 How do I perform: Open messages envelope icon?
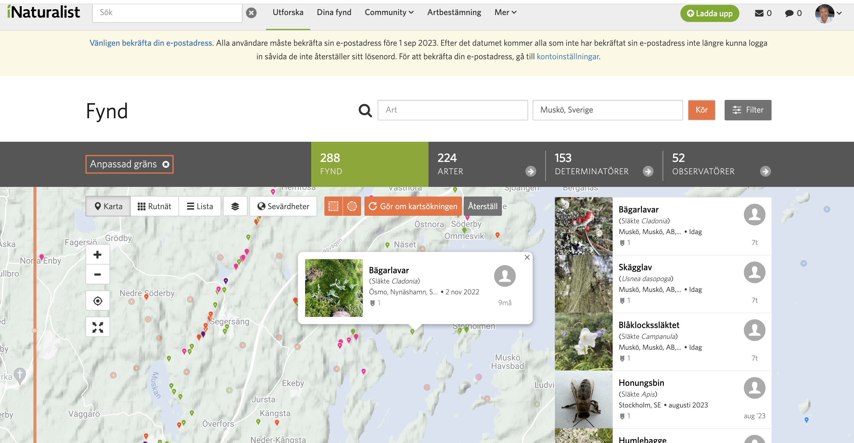tap(759, 13)
